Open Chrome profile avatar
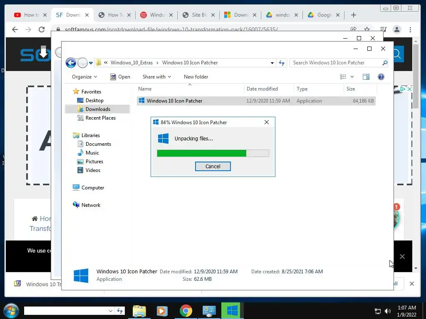This screenshot has height=319, width=426. coord(396,29)
